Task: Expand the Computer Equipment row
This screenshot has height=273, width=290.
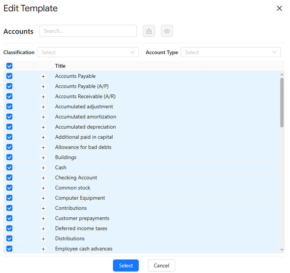Action: 43,198
